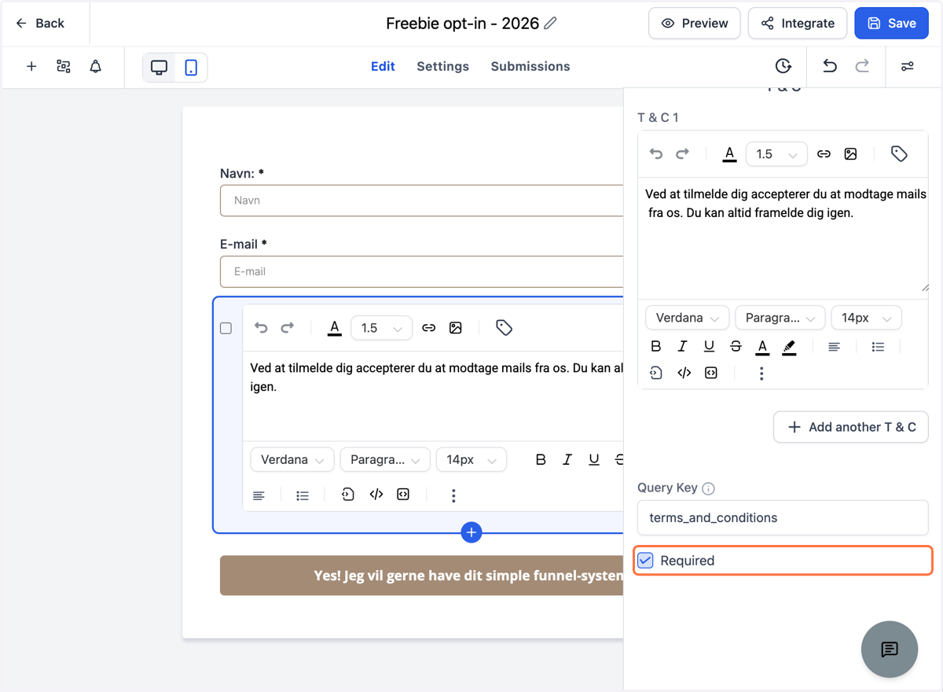
Task: Toggle underline in the T & C 1 editor
Action: coord(709,347)
